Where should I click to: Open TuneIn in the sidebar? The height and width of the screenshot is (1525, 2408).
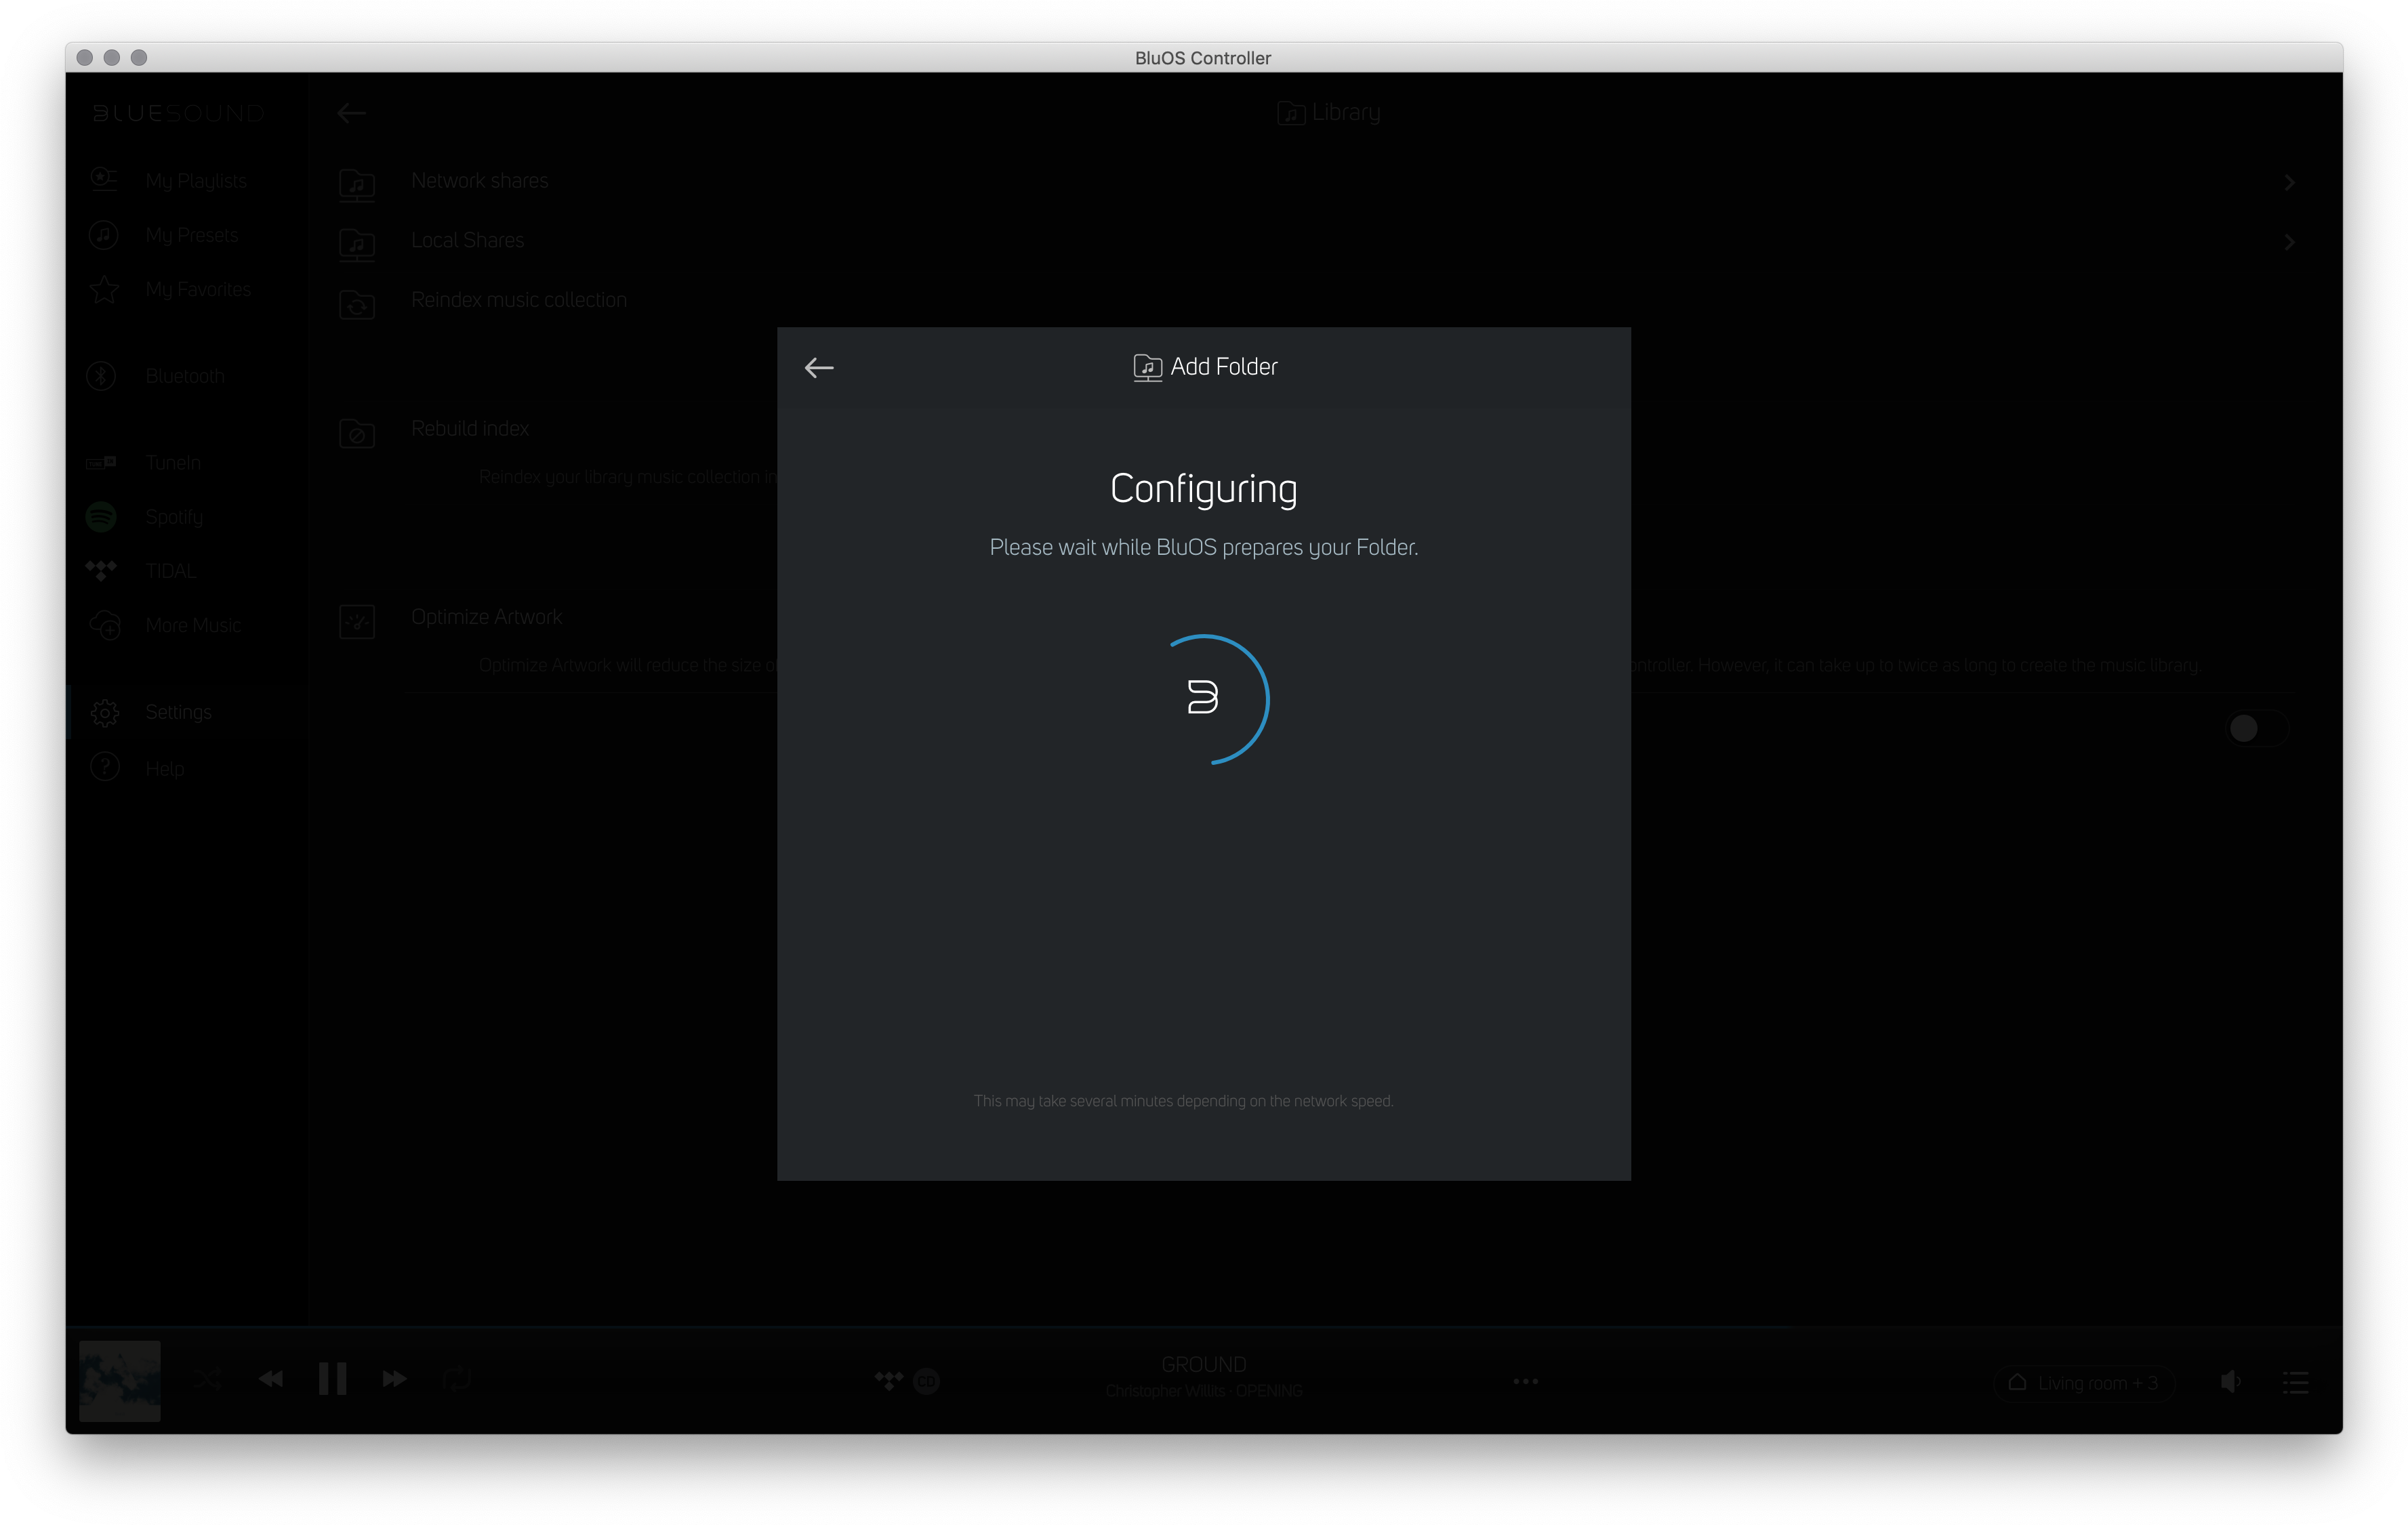tap(173, 463)
